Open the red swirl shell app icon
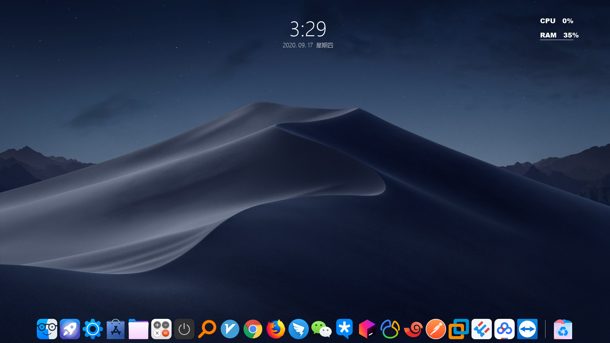Screen dimensions: 610x343 [x=413, y=329]
